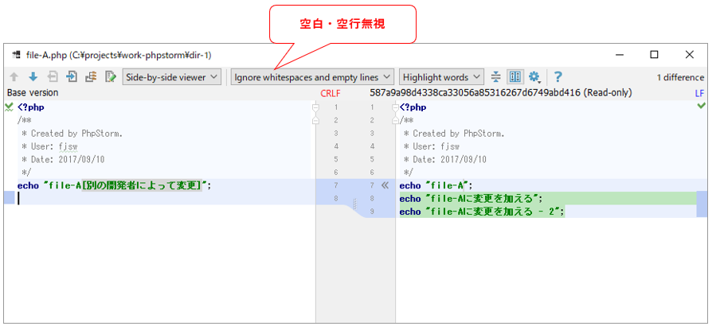Viewport: 716px width, 330px height.
Task: Click LF line separator label
Action: pyautogui.click(x=699, y=93)
